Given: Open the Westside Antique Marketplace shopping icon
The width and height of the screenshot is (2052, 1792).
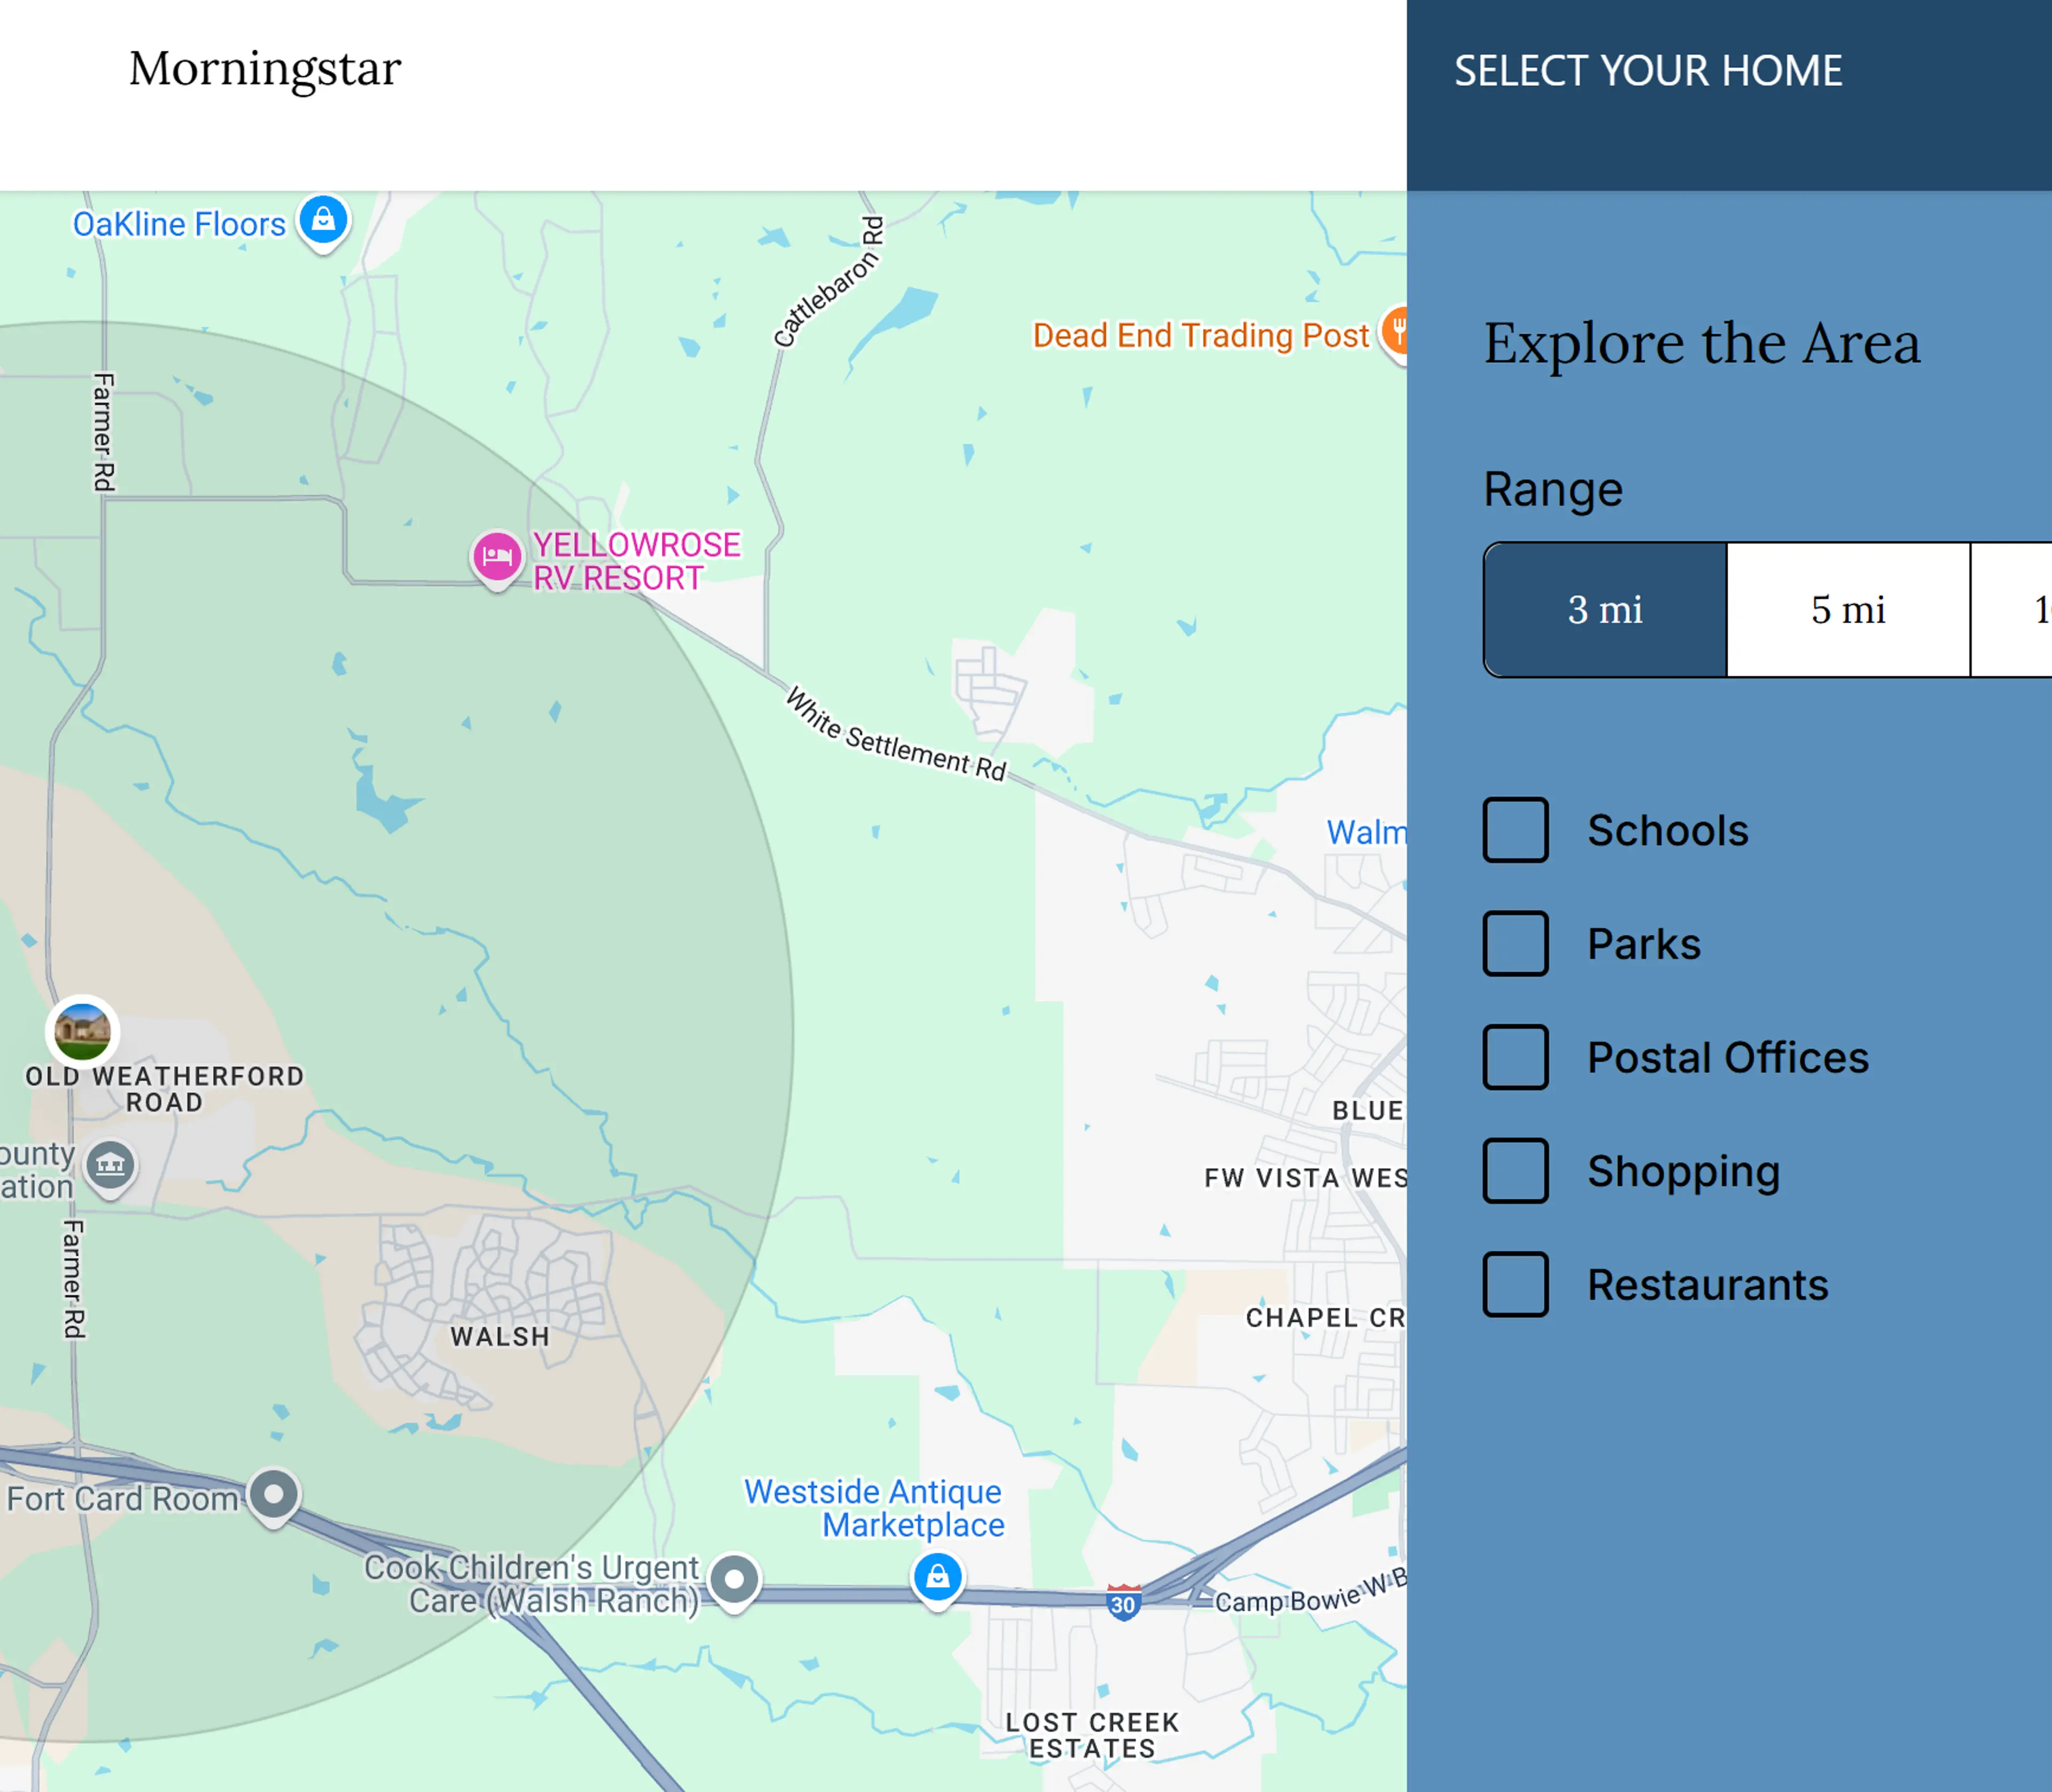Looking at the screenshot, I should tap(937, 1577).
